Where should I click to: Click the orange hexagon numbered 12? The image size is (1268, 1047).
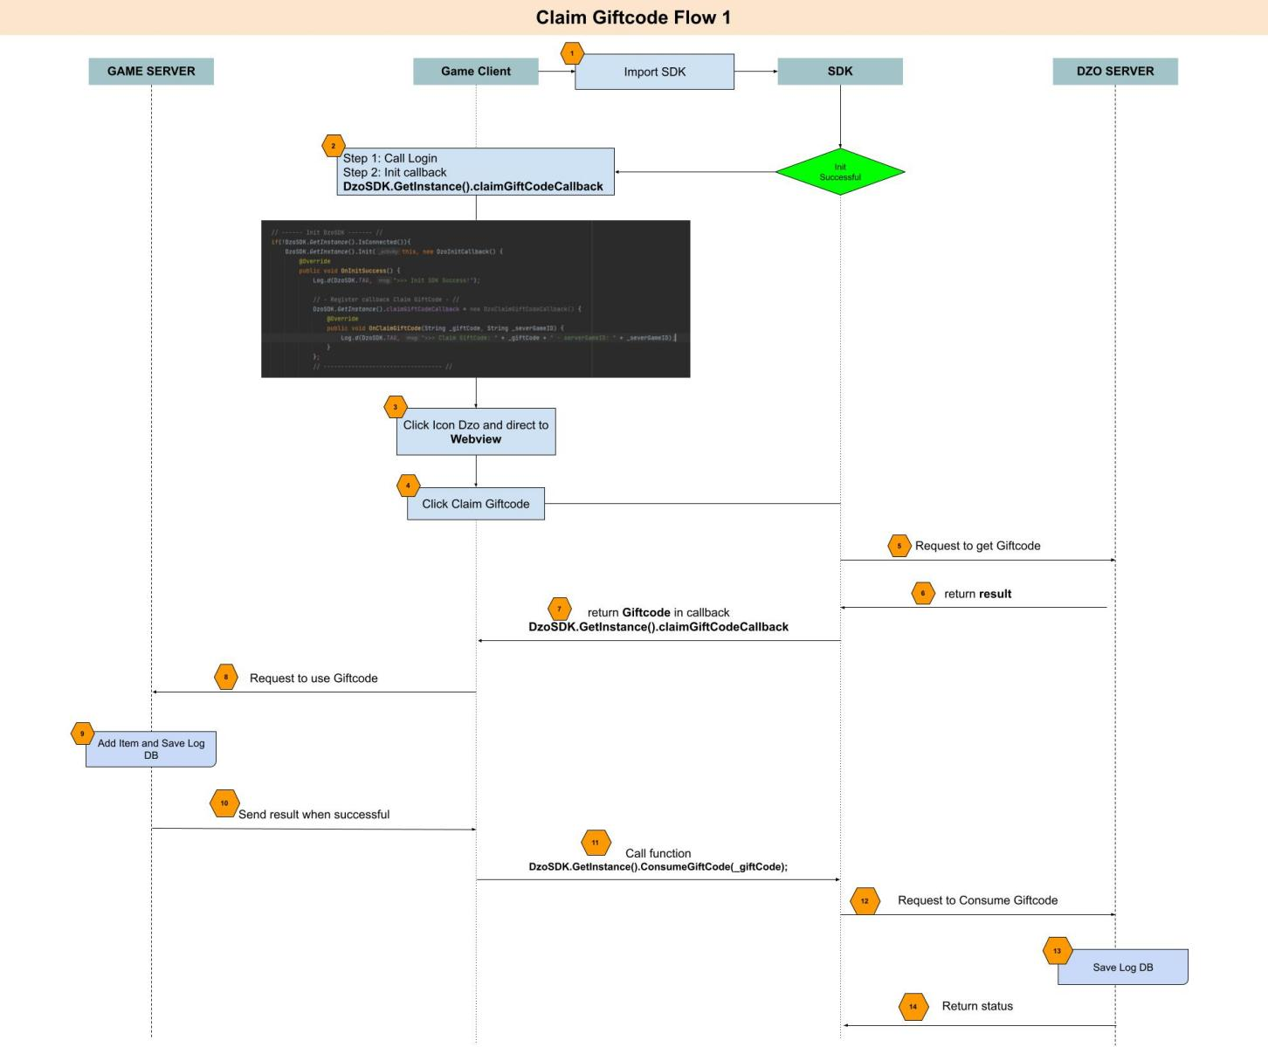(865, 900)
